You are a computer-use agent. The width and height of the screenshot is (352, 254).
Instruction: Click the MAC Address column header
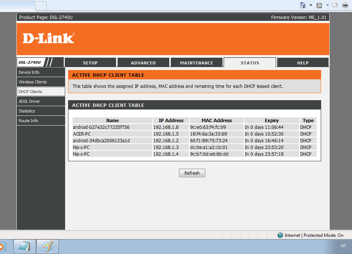pos(217,120)
